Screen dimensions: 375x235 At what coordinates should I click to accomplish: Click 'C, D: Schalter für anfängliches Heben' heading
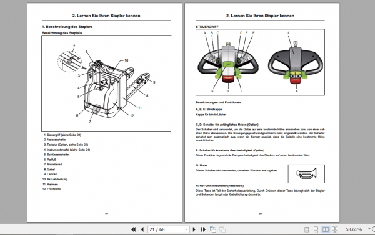coord(227,125)
